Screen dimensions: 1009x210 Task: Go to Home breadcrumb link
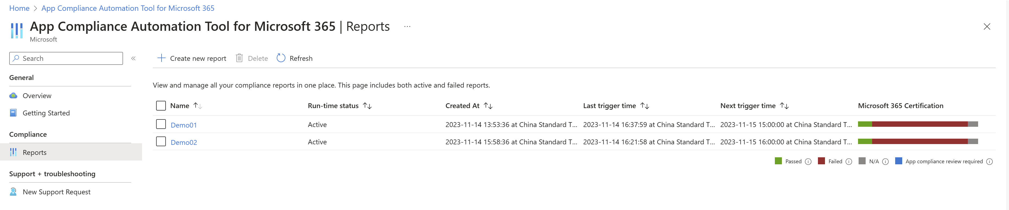click(19, 8)
